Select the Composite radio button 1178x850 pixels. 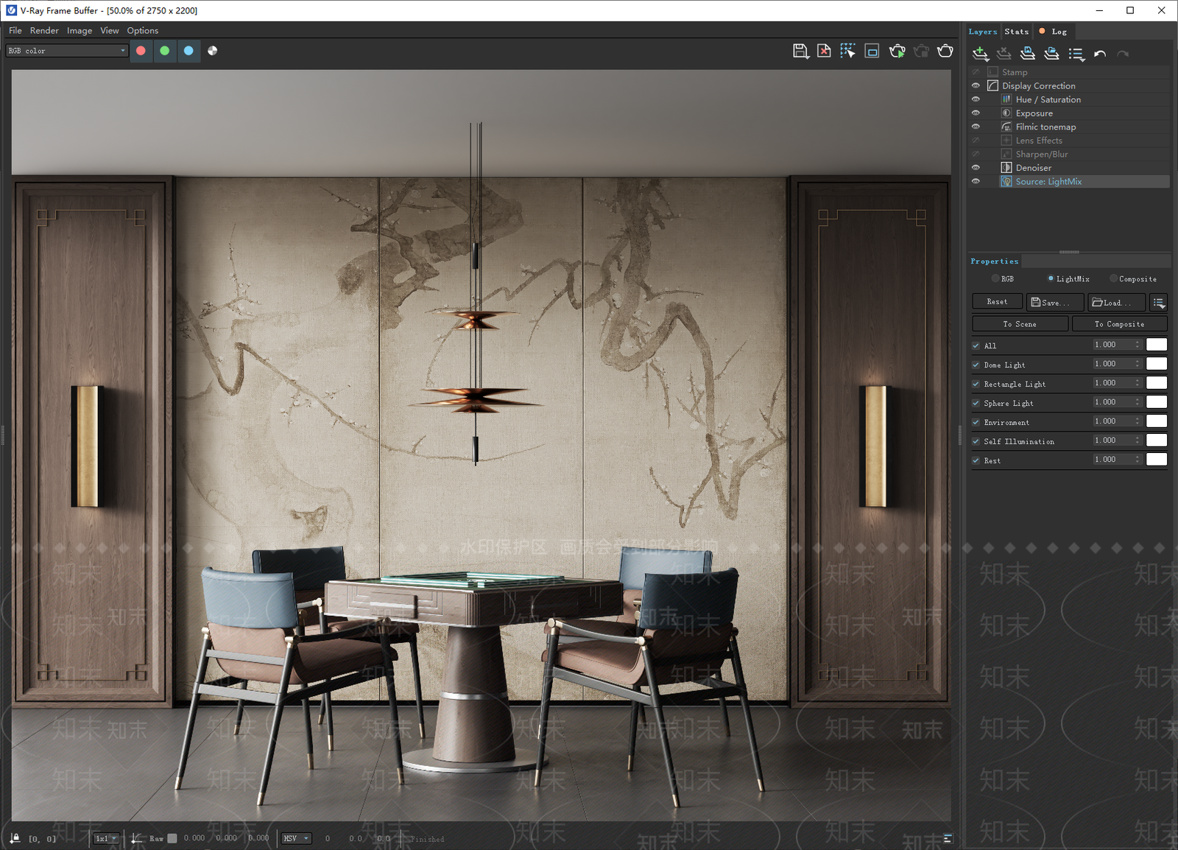[x=1113, y=278]
